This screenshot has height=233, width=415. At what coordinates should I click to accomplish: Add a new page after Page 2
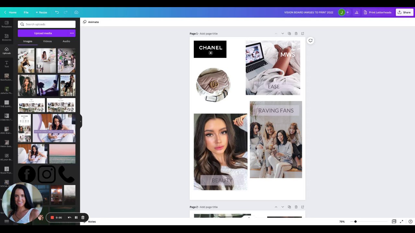303,207
